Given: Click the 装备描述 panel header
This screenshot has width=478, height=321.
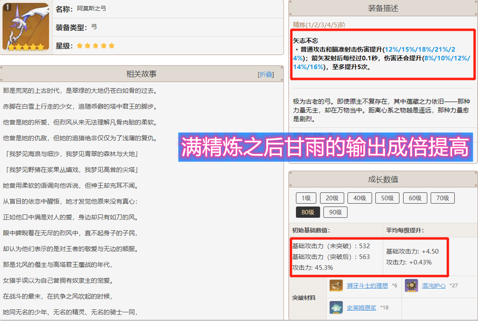Looking at the screenshot, I should point(383,8).
